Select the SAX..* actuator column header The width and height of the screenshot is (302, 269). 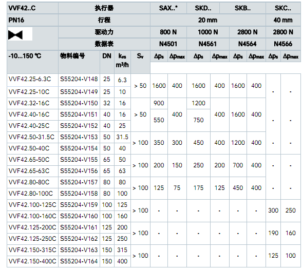168,8
